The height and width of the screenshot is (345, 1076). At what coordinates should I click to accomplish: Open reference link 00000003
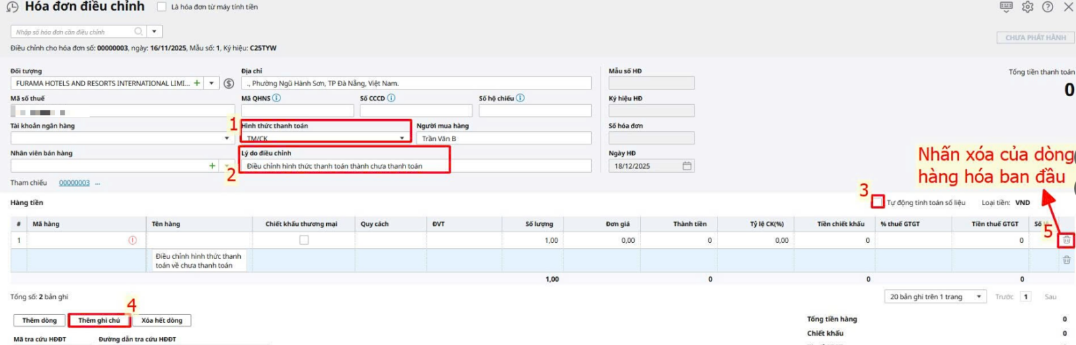pyautogui.click(x=74, y=183)
